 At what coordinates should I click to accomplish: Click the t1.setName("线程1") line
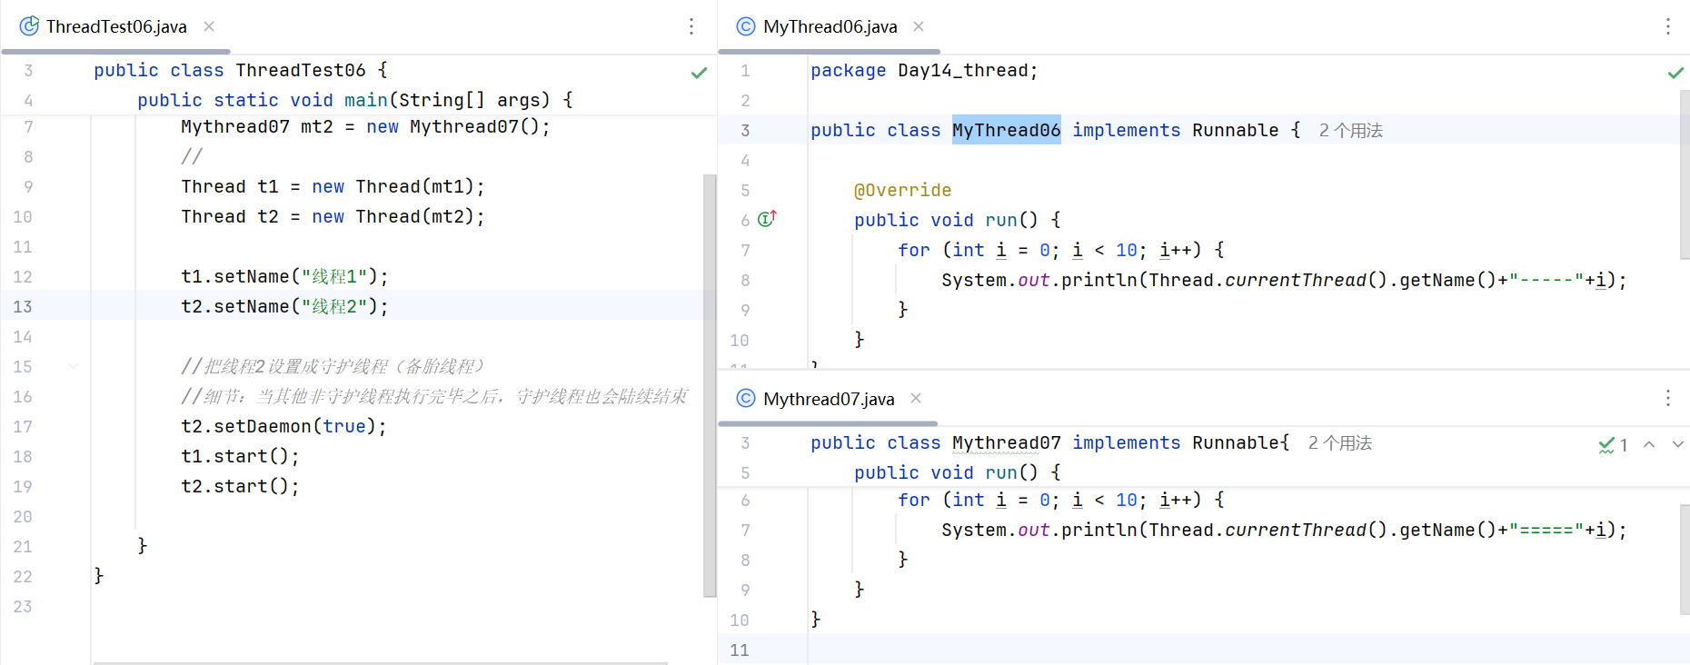284,276
